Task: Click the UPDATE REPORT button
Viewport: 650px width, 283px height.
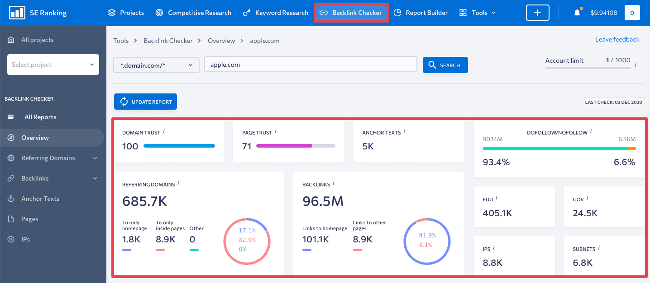Action: pos(145,102)
